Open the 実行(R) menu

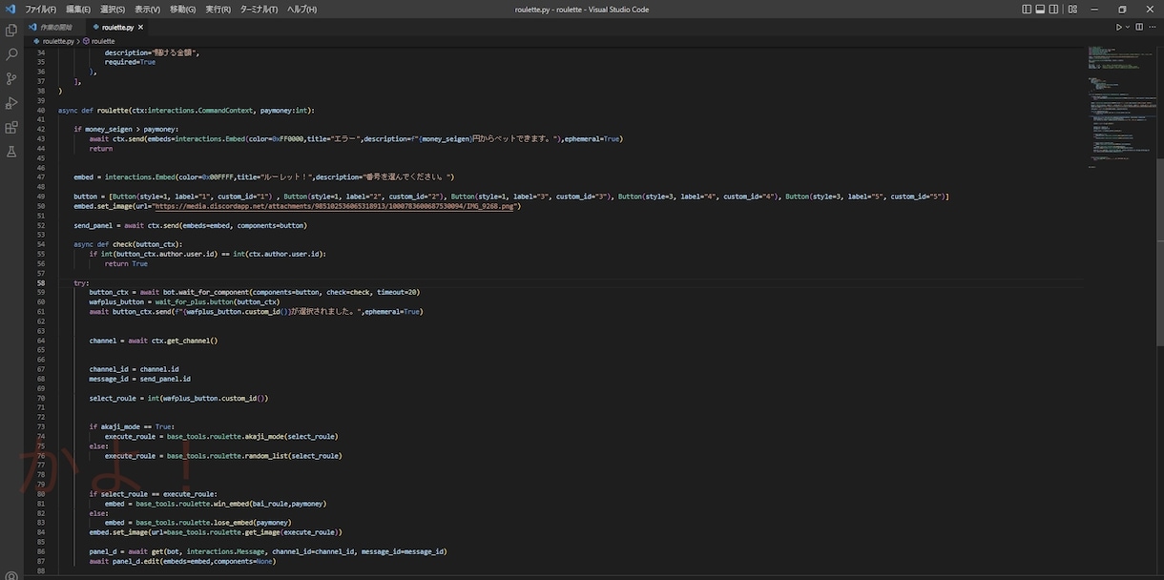218,9
